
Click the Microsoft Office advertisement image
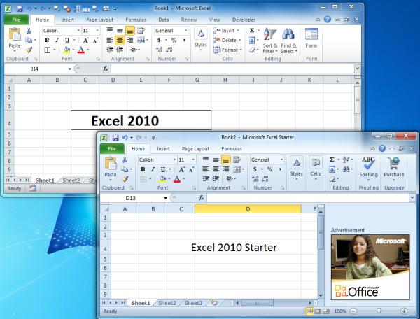370,267
